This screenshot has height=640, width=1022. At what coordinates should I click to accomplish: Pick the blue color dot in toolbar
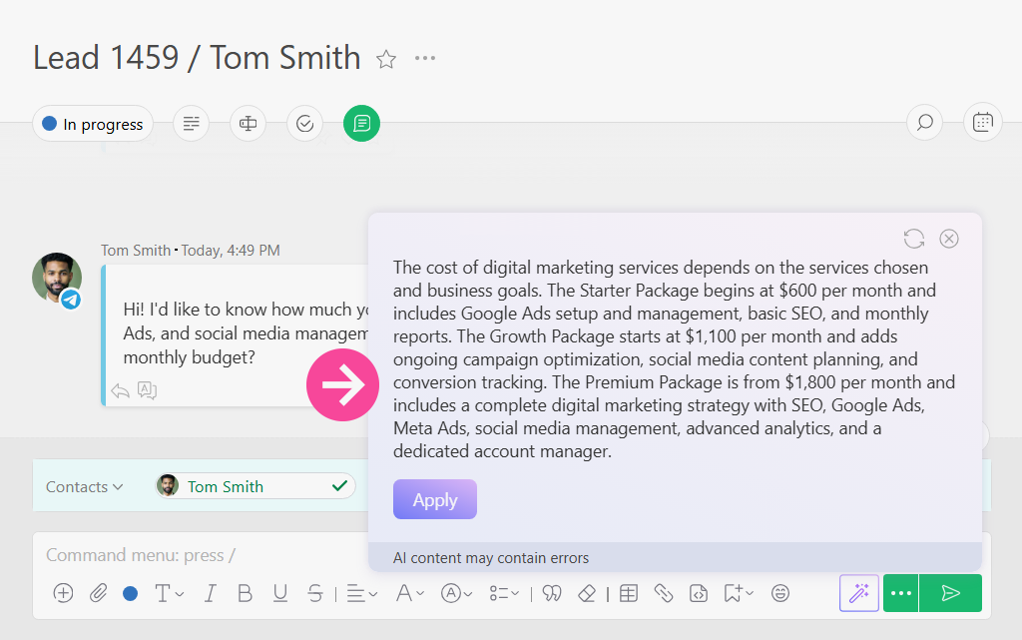131,593
